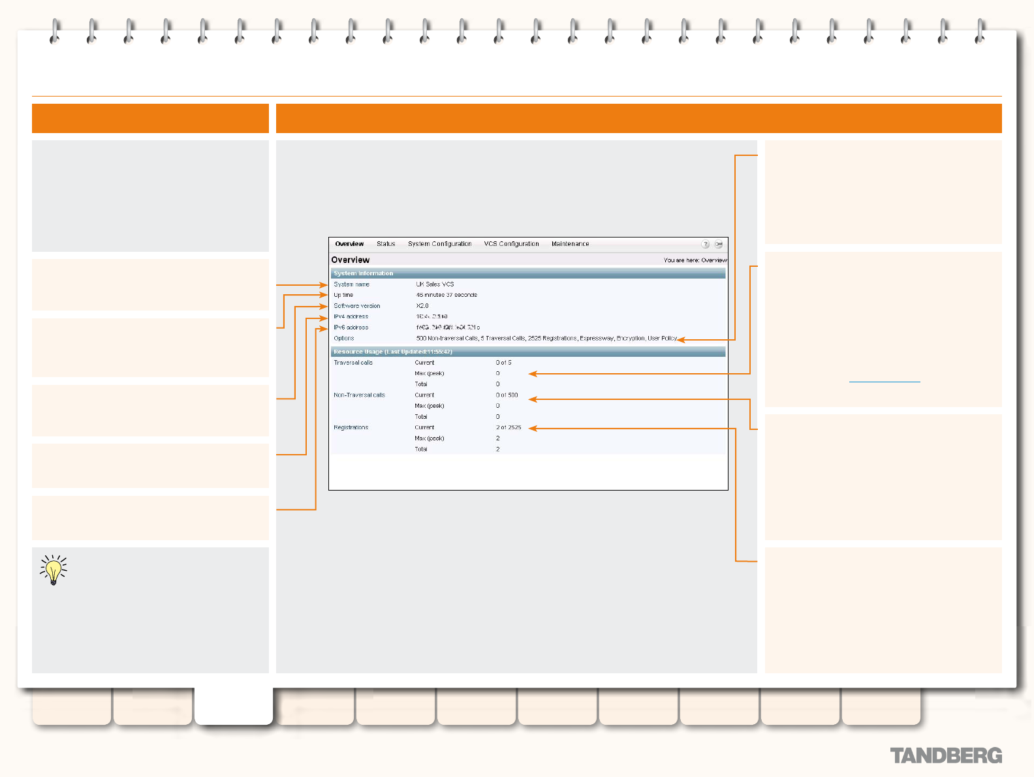Click the 'Registrations' row label
The image size is (1034, 777).
tap(351, 428)
